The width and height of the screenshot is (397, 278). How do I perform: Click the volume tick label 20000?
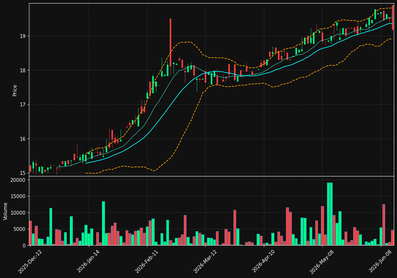click(x=18, y=180)
